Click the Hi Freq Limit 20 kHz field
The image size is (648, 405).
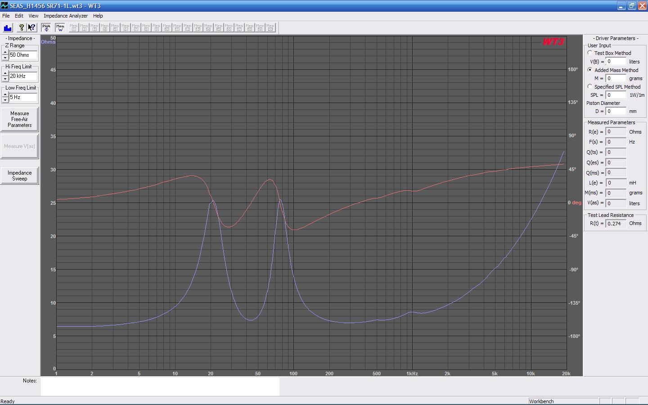coord(23,76)
